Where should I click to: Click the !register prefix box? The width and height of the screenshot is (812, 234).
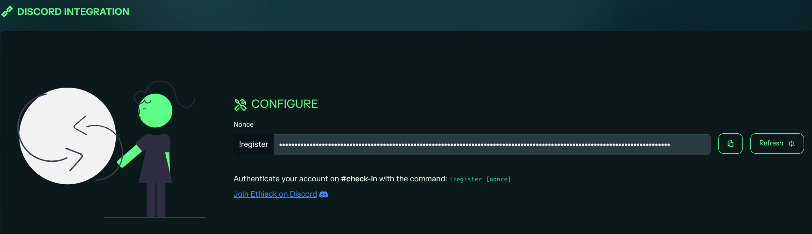(254, 145)
